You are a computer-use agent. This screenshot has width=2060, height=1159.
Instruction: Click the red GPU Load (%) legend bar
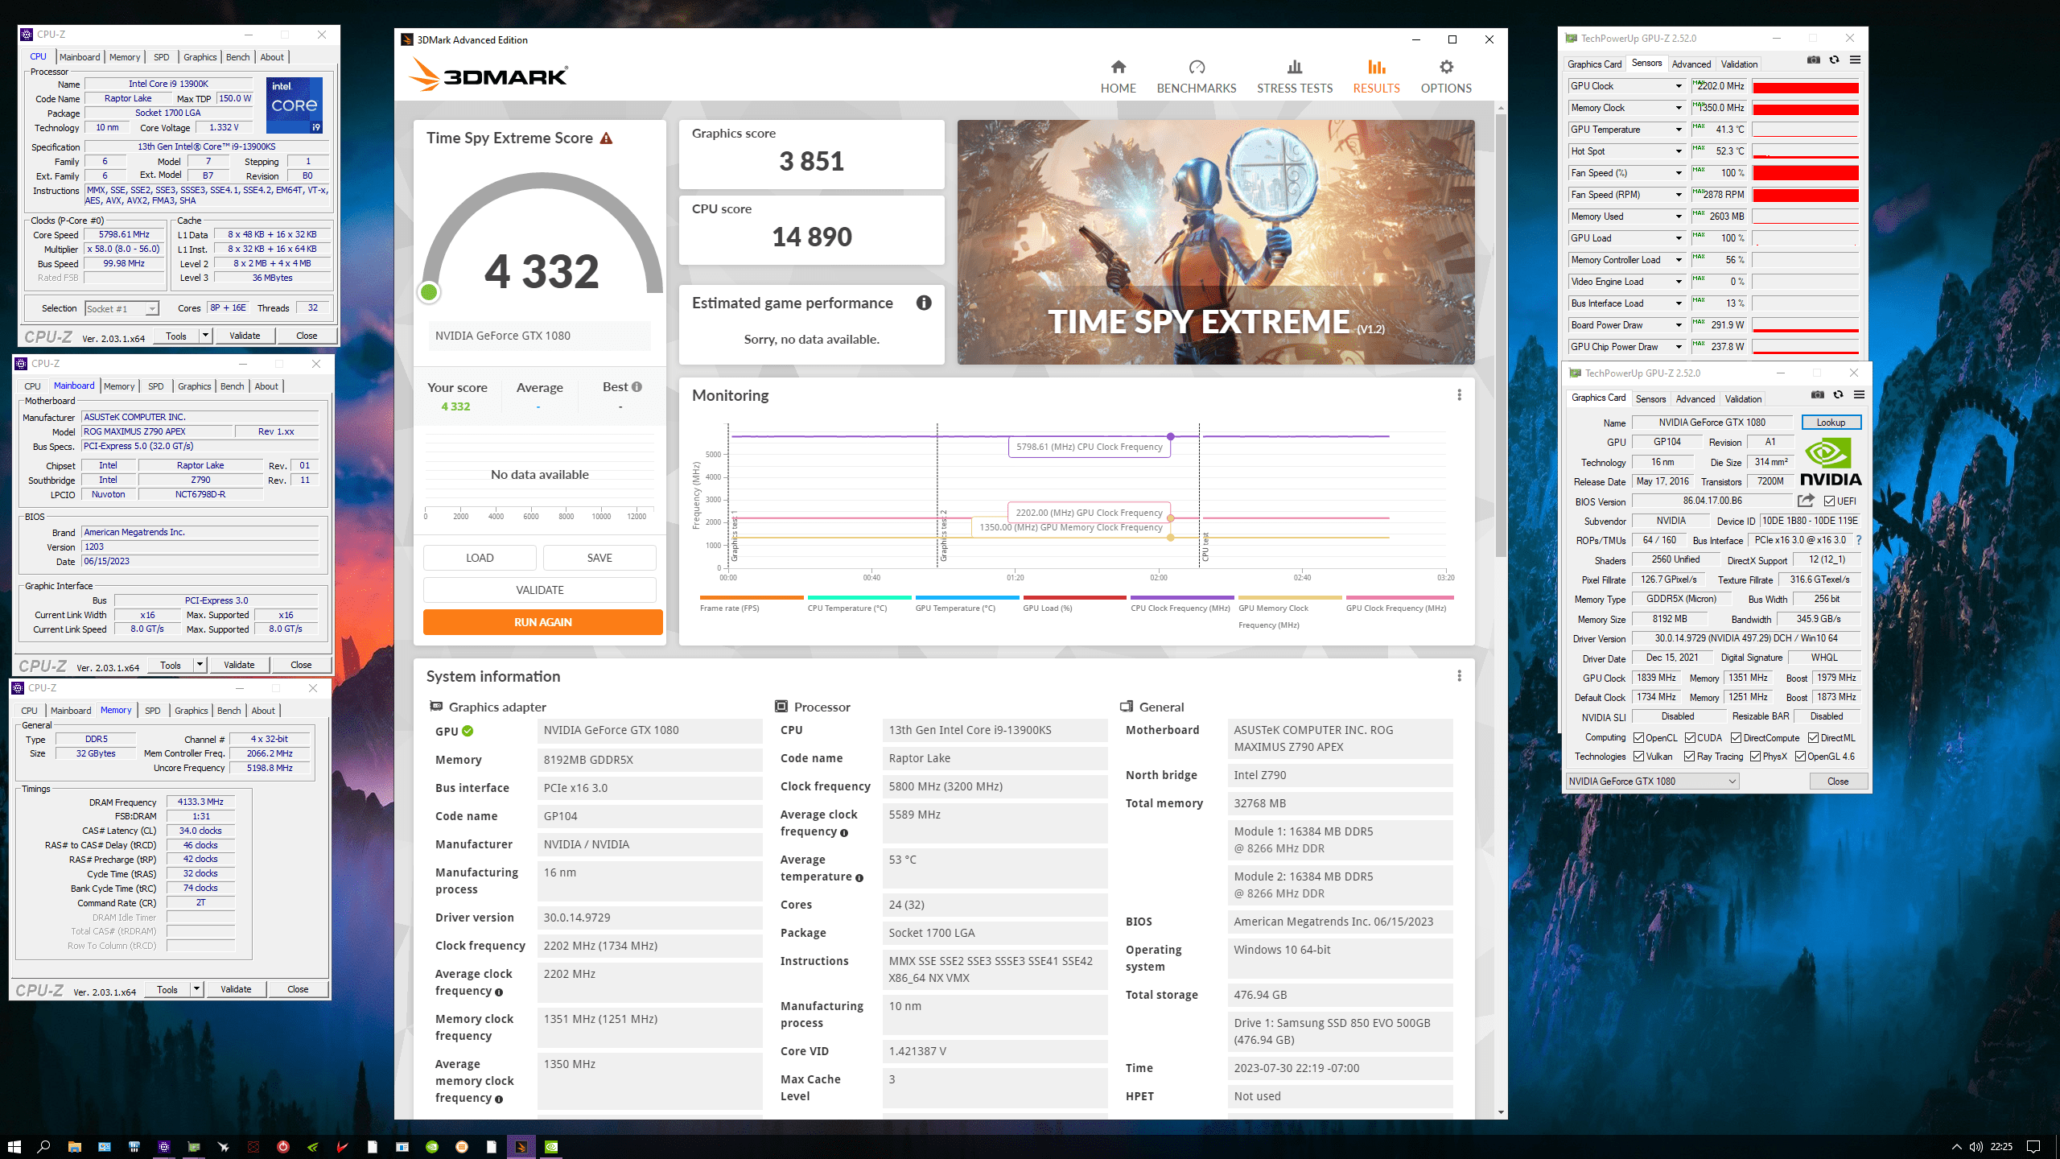coord(1073,597)
